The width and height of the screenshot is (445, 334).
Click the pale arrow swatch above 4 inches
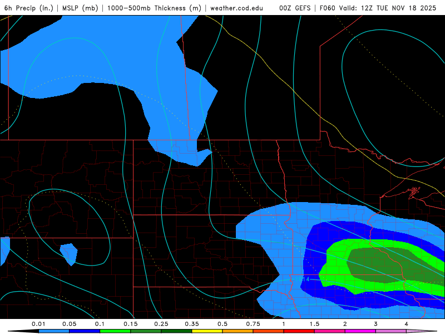[421, 331]
